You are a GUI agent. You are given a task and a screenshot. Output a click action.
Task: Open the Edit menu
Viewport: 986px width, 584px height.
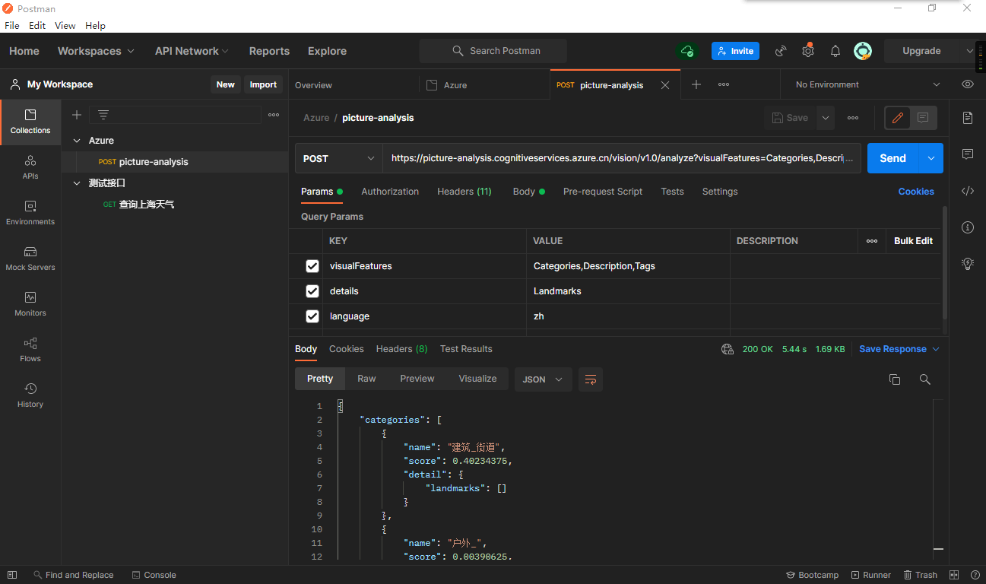coord(37,25)
